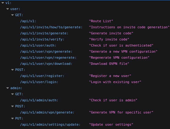Viewport: 170px width, 129px height.
Task: Collapse the admin node arrow
Action: click(8, 88)
